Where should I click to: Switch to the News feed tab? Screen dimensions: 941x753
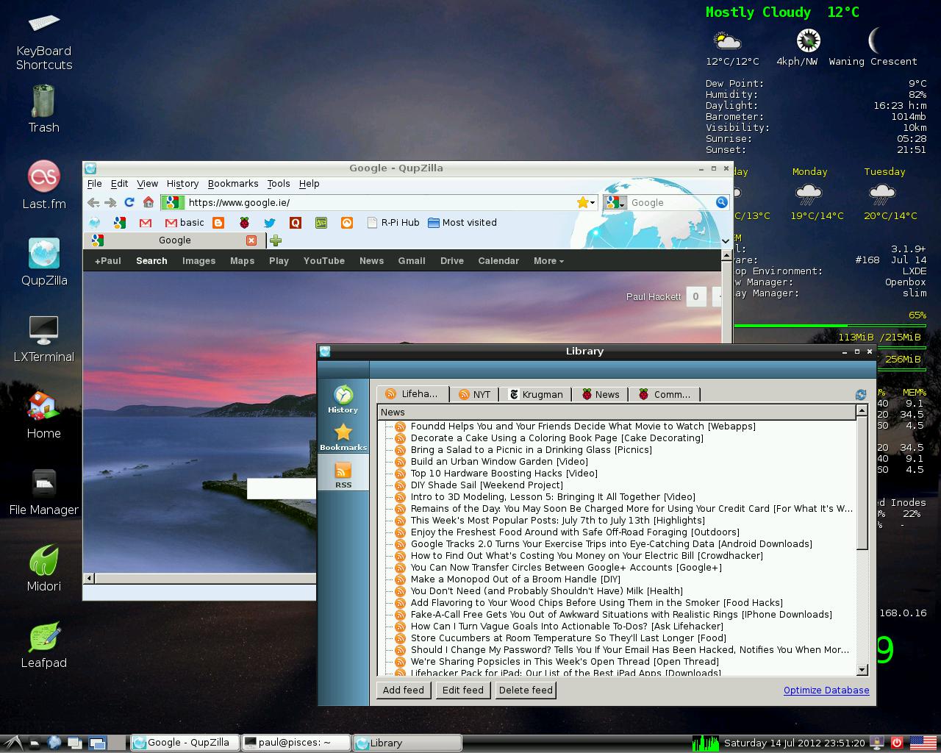coord(601,395)
